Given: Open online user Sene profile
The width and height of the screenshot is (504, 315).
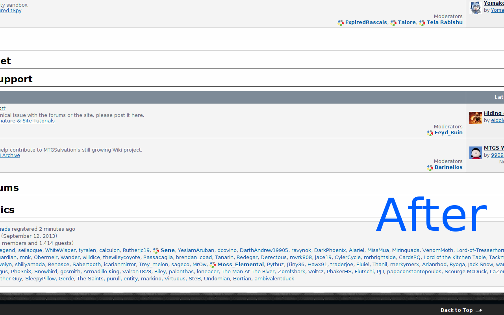Looking at the screenshot, I should coord(168,250).
